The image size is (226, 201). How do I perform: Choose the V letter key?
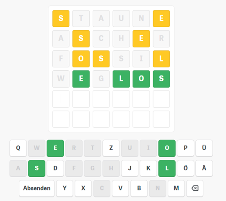point(120,188)
